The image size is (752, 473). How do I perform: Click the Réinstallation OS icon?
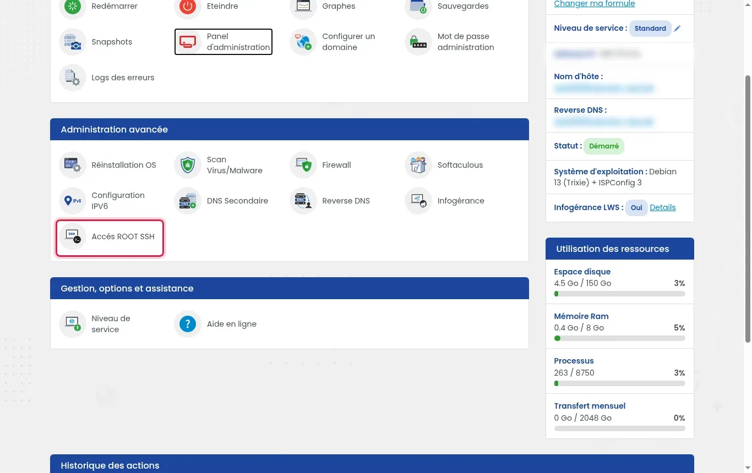pos(73,165)
